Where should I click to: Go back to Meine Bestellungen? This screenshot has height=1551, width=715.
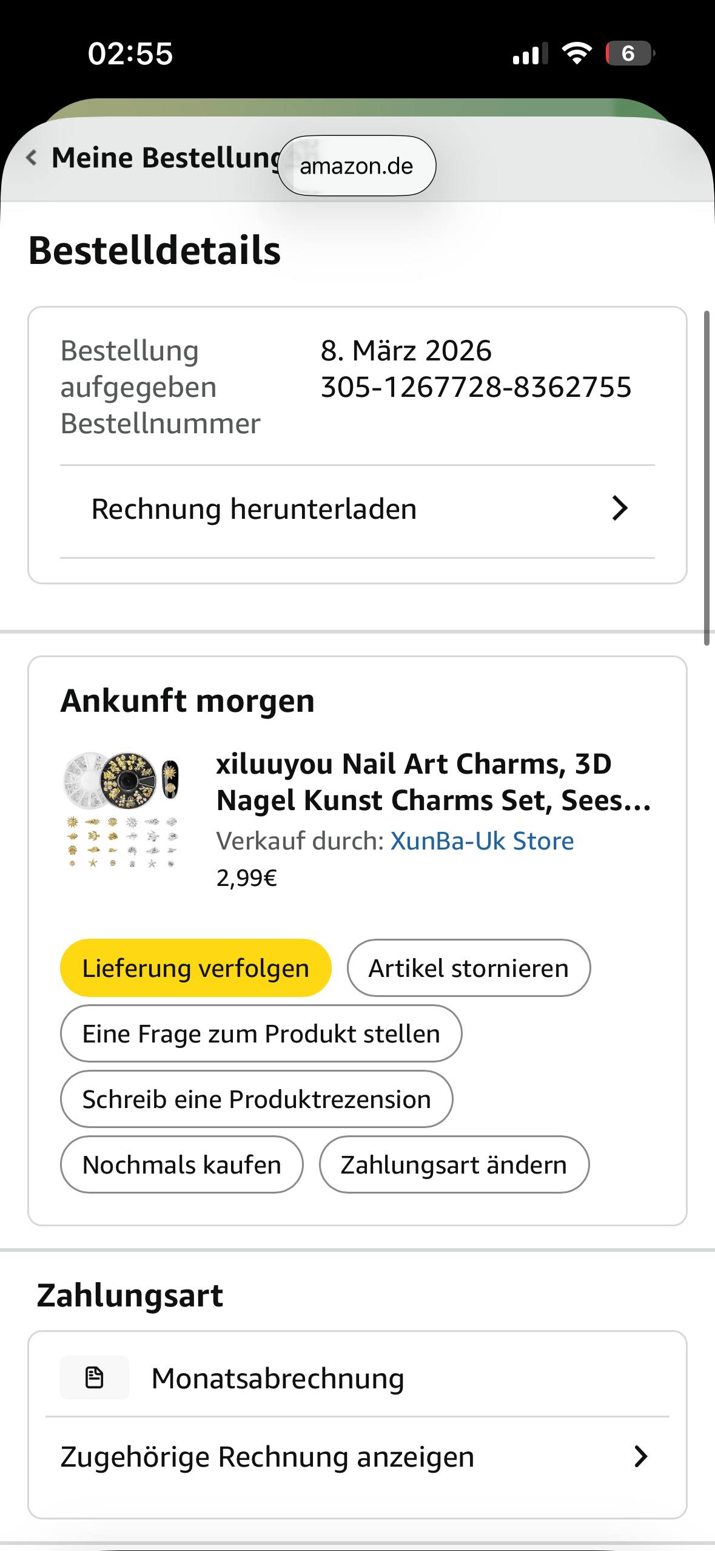[165, 158]
